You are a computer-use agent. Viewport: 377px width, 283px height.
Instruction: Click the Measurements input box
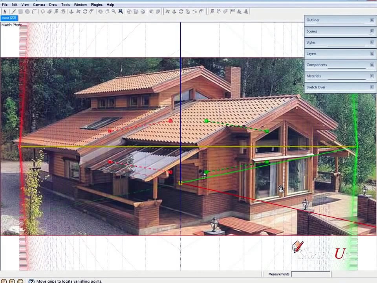(311, 274)
